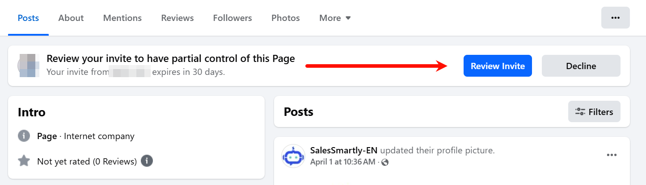Expand the More tab dropdown
The width and height of the screenshot is (646, 185).
[335, 18]
